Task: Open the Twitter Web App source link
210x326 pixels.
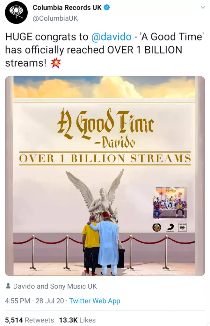Action: [95, 301]
